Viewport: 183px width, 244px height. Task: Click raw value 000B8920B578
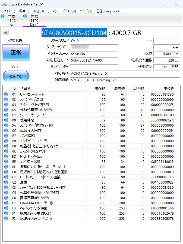point(162,218)
